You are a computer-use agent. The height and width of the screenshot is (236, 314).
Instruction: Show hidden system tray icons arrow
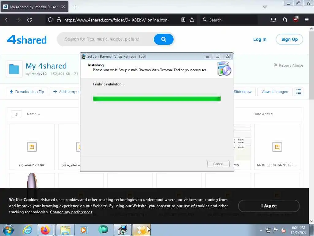coord(261,230)
